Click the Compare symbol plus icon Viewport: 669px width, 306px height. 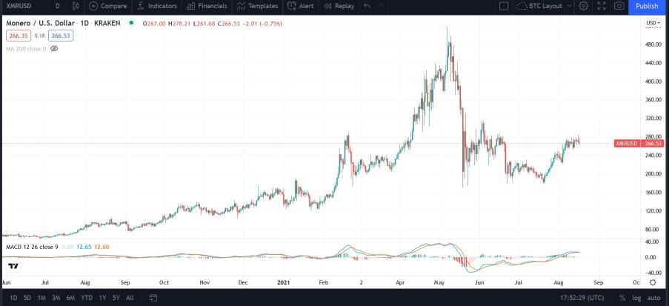pyautogui.click(x=93, y=6)
